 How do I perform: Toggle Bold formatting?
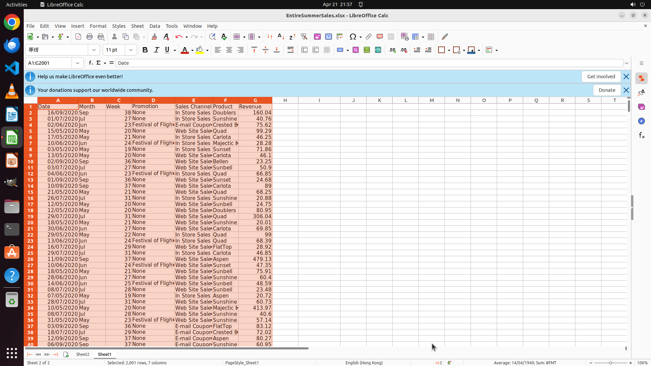pyautogui.click(x=145, y=50)
